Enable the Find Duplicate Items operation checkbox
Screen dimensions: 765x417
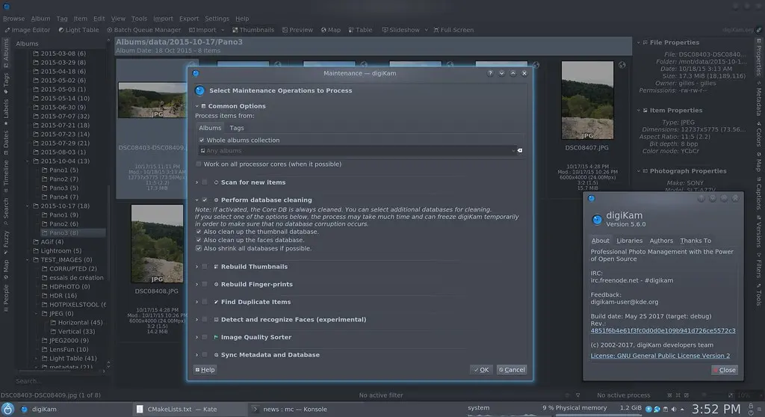tap(205, 302)
